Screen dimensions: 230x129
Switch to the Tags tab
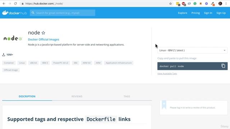127,96
